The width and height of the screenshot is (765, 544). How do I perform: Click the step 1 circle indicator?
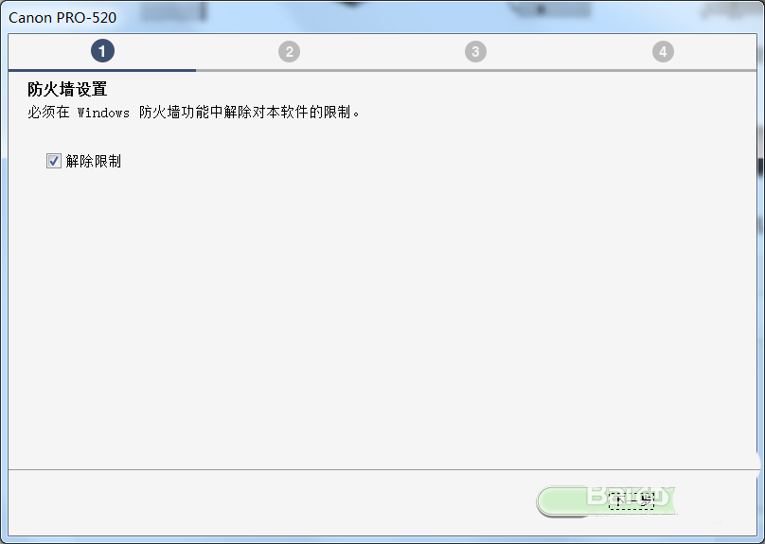pyautogui.click(x=102, y=51)
